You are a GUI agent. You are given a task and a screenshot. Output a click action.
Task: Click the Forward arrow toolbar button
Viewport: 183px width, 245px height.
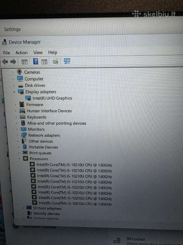[x=13, y=62]
